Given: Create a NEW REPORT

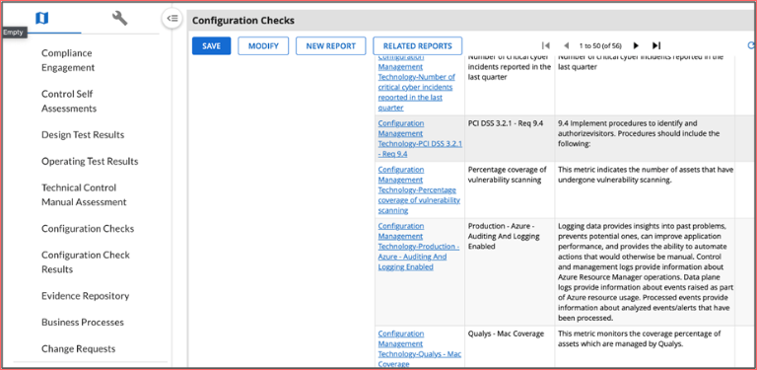Looking at the screenshot, I should point(331,46).
